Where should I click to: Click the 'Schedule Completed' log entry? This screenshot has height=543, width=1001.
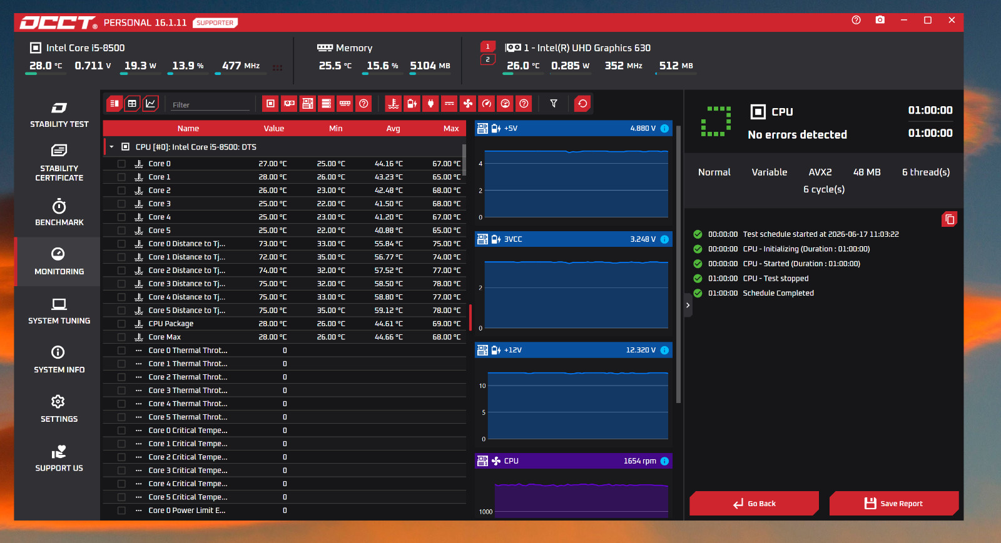pos(778,293)
